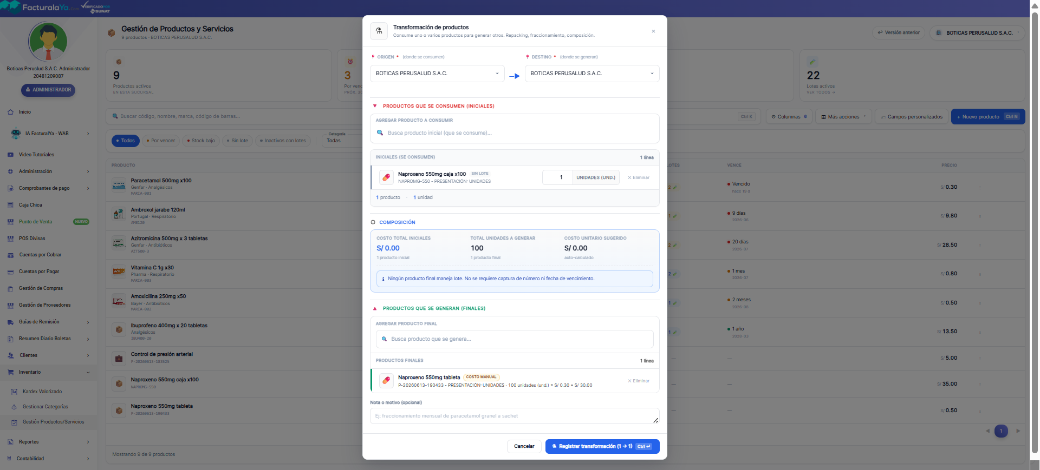Open the Categoría Todas dropdown
1040x470 pixels.
[341, 140]
